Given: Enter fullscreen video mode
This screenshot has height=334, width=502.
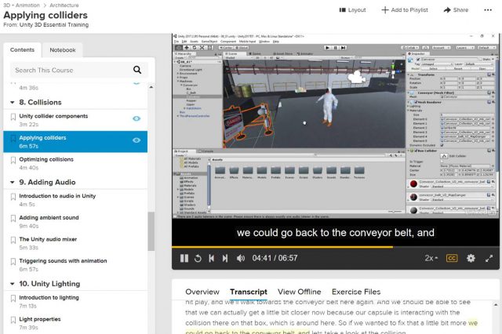Looking at the screenshot, I should (x=489, y=259).
